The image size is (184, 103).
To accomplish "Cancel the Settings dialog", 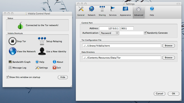I will [159, 94].
